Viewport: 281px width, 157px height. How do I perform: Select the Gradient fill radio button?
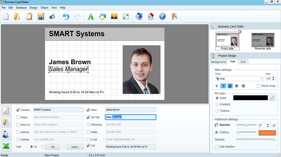(217, 104)
